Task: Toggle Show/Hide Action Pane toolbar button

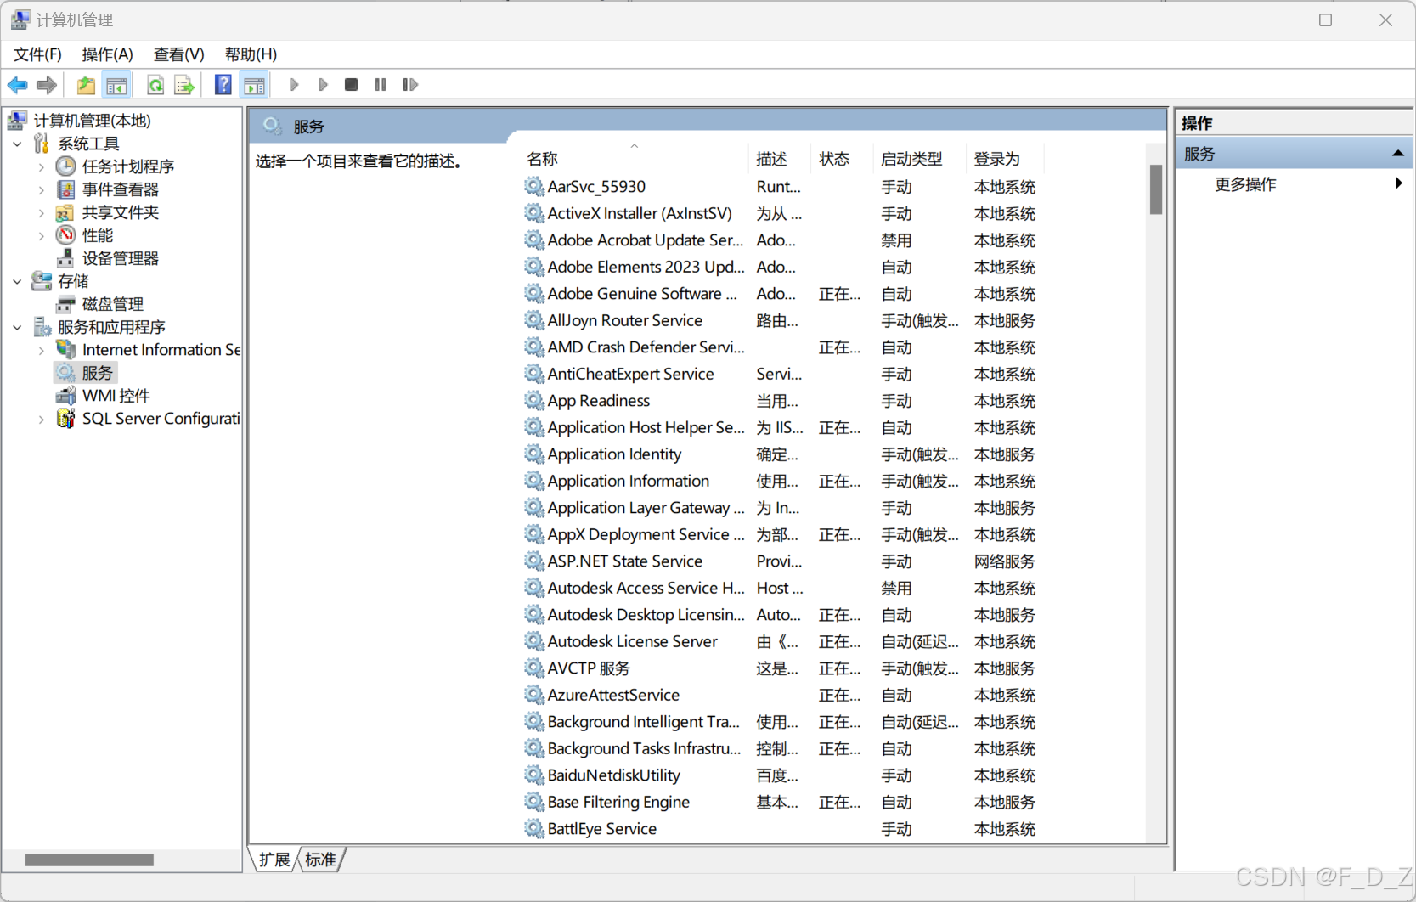Action: pyautogui.click(x=254, y=85)
